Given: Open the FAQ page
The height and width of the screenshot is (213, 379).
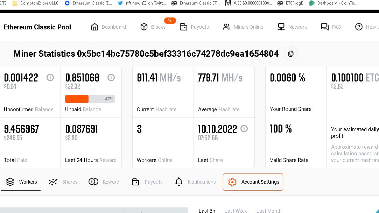Looking at the screenshot, I should click(336, 27).
